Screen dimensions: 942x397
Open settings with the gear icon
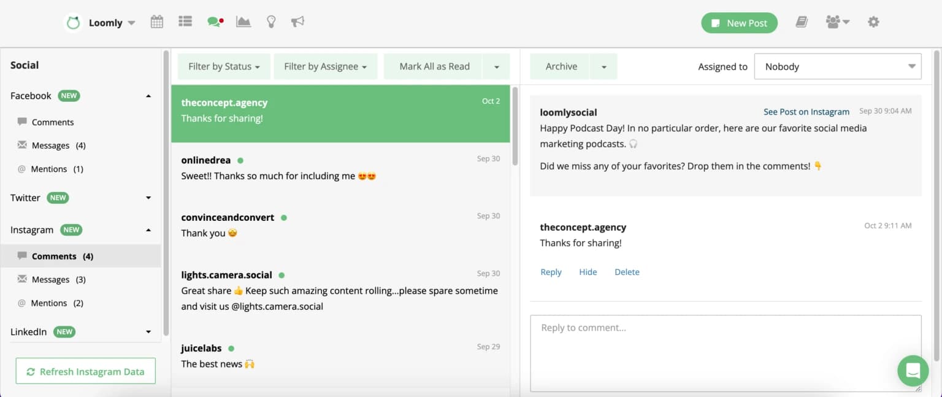coord(873,21)
